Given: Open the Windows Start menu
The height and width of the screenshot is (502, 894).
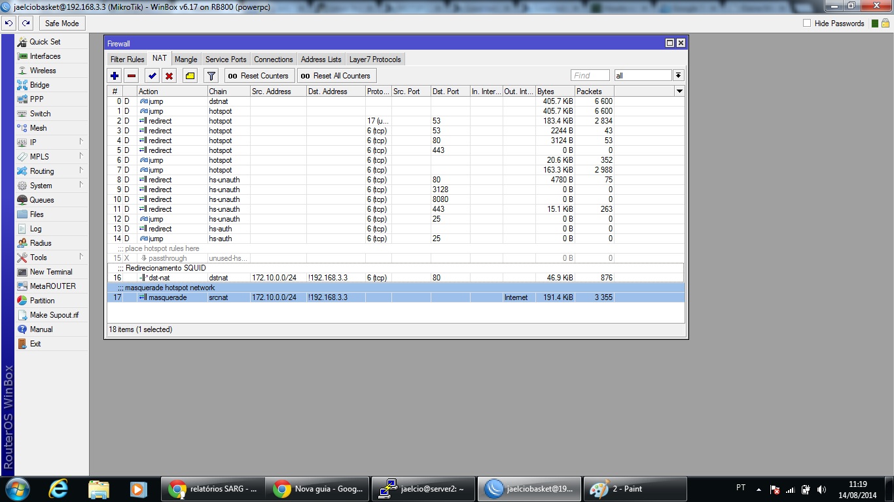Looking at the screenshot, I should pos(16,489).
